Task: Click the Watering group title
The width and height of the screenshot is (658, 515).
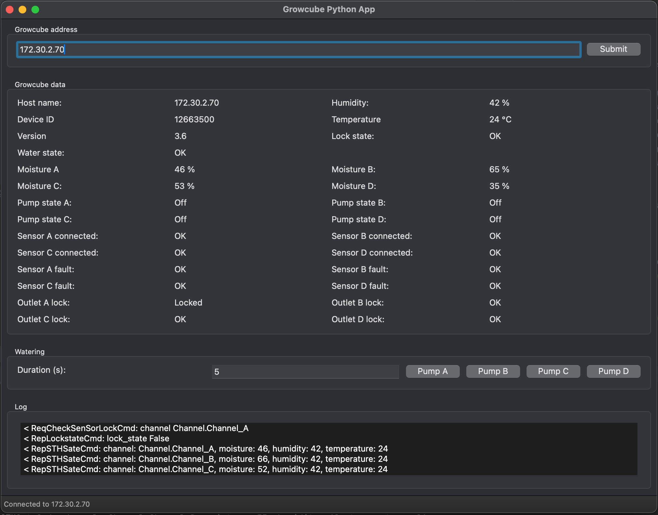Action: (x=30, y=352)
